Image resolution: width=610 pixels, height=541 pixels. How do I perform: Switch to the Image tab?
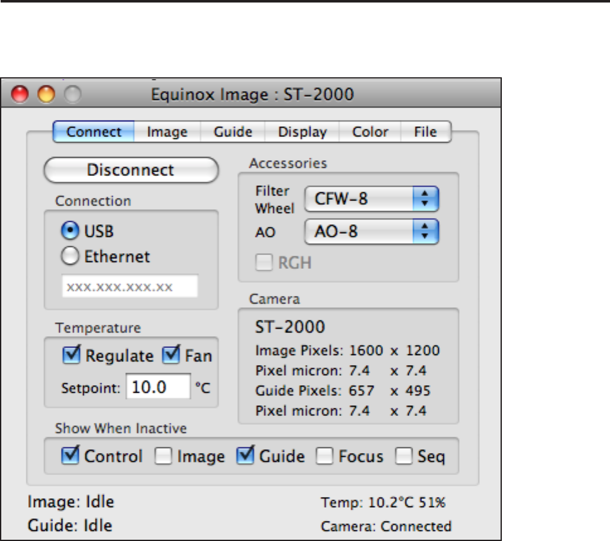click(x=167, y=132)
